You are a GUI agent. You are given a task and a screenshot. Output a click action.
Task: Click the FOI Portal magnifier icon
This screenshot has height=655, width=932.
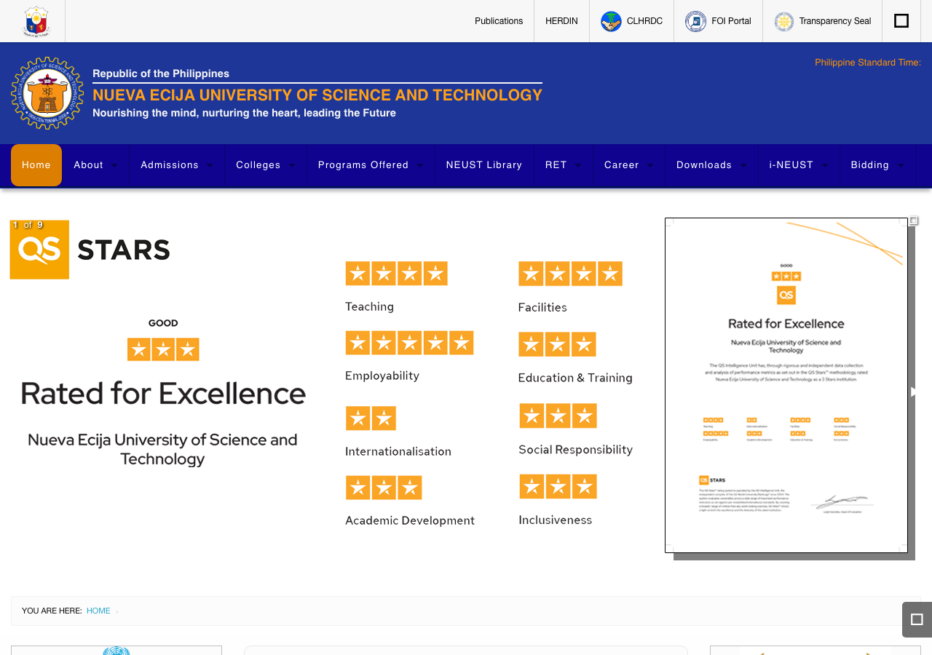pyautogui.click(x=695, y=21)
